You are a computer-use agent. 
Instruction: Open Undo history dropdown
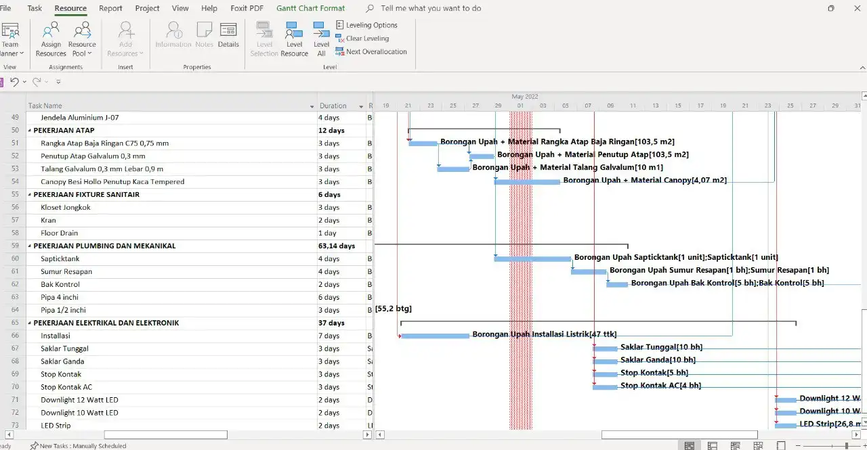pos(24,82)
